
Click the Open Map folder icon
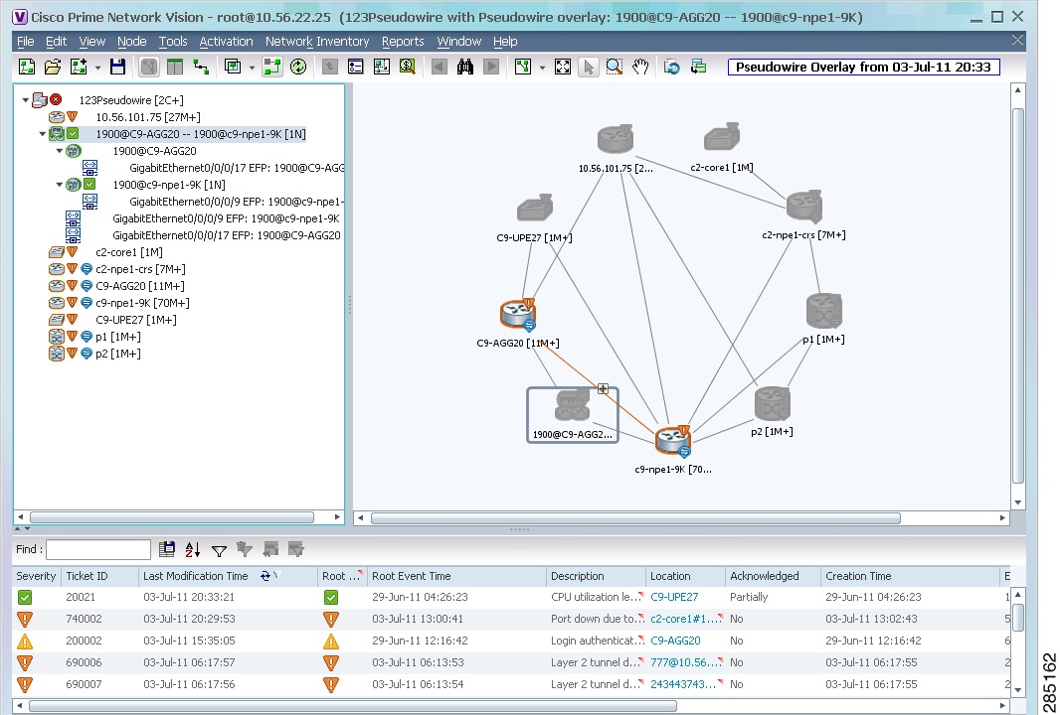[x=53, y=67]
